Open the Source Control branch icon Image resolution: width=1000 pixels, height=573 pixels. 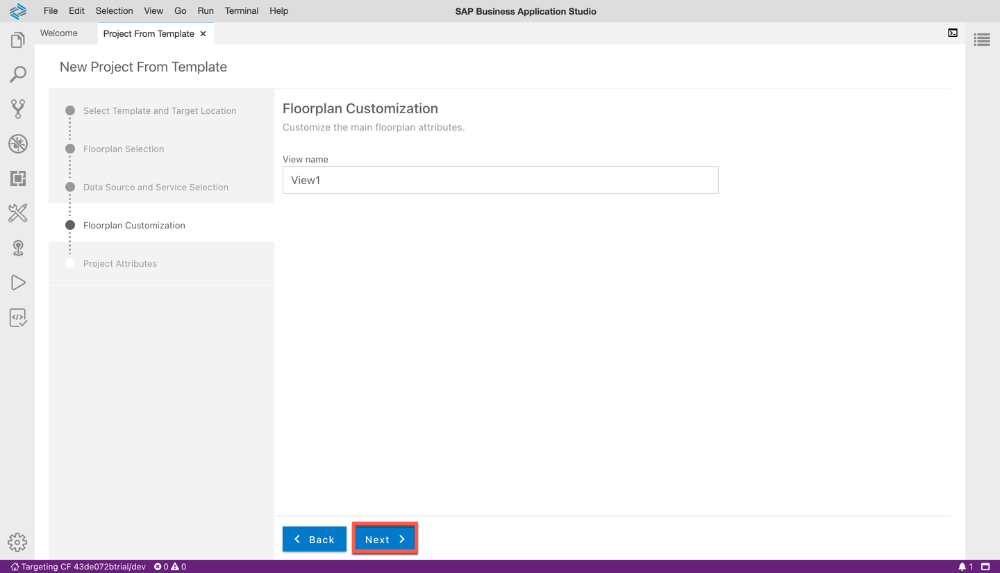[x=17, y=108]
